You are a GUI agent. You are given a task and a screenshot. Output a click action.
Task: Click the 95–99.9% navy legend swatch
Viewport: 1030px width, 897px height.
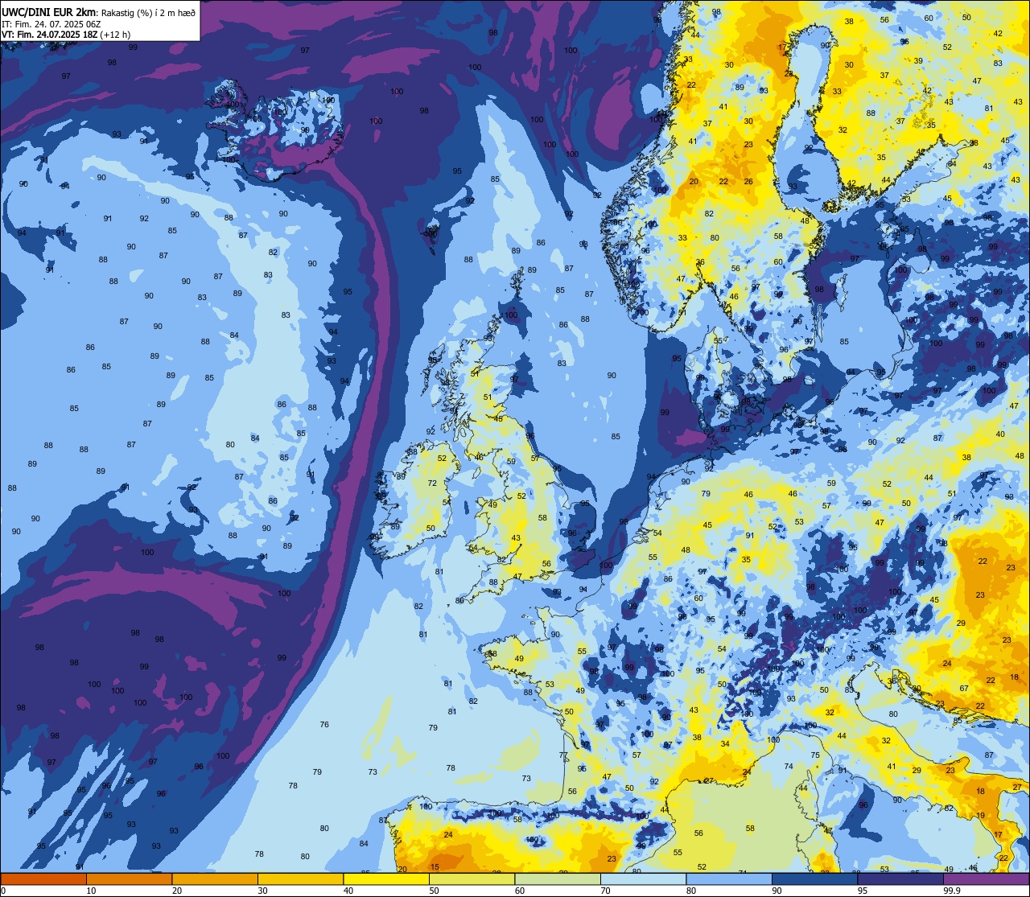[900, 878]
